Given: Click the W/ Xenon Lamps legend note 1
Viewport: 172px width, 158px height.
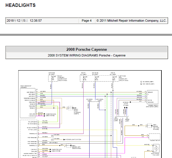Looking at the screenshot, I should click(147, 82).
